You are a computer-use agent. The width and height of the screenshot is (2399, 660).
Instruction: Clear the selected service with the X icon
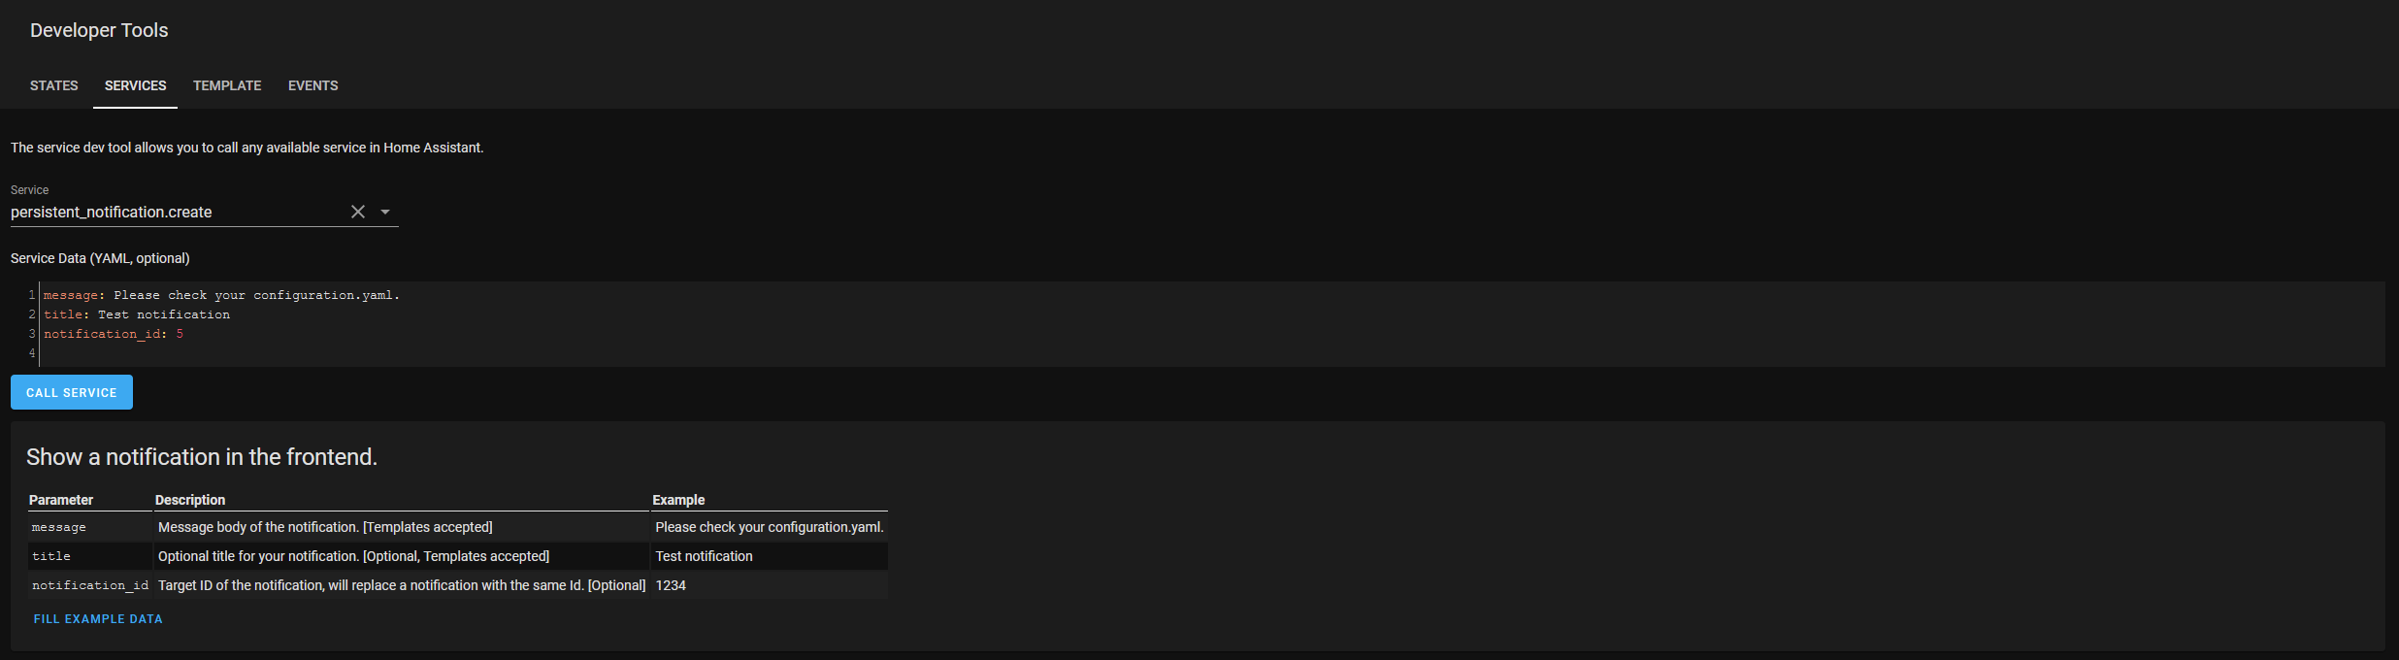358,212
